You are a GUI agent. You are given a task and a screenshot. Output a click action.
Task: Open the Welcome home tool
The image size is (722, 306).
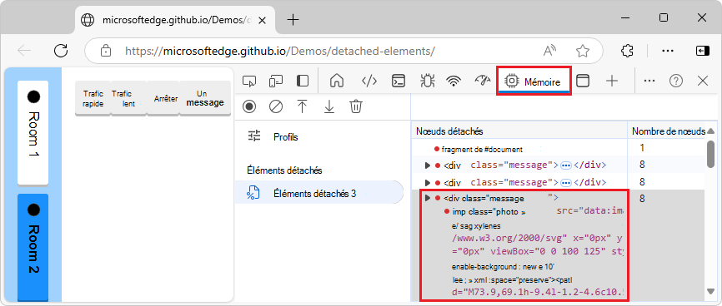click(337, 81)
